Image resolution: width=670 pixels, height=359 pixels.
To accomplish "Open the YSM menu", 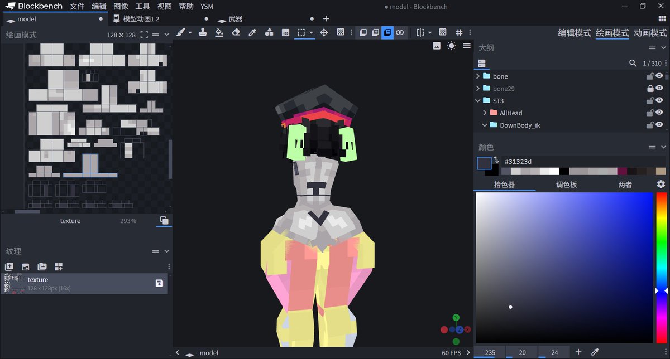I will point(207,7).
